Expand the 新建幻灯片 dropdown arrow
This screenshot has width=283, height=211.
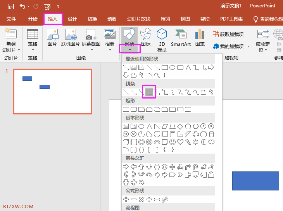coord(19,50)
